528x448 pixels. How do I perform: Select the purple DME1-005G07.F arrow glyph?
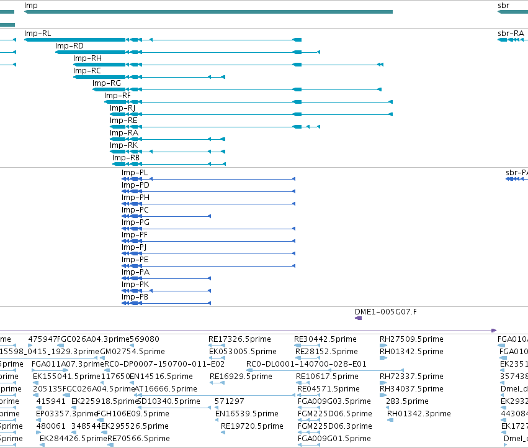click(358, 318)
